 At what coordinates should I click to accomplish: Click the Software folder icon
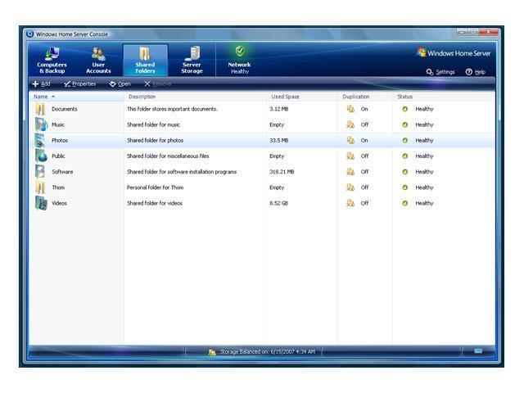point(40,172)
